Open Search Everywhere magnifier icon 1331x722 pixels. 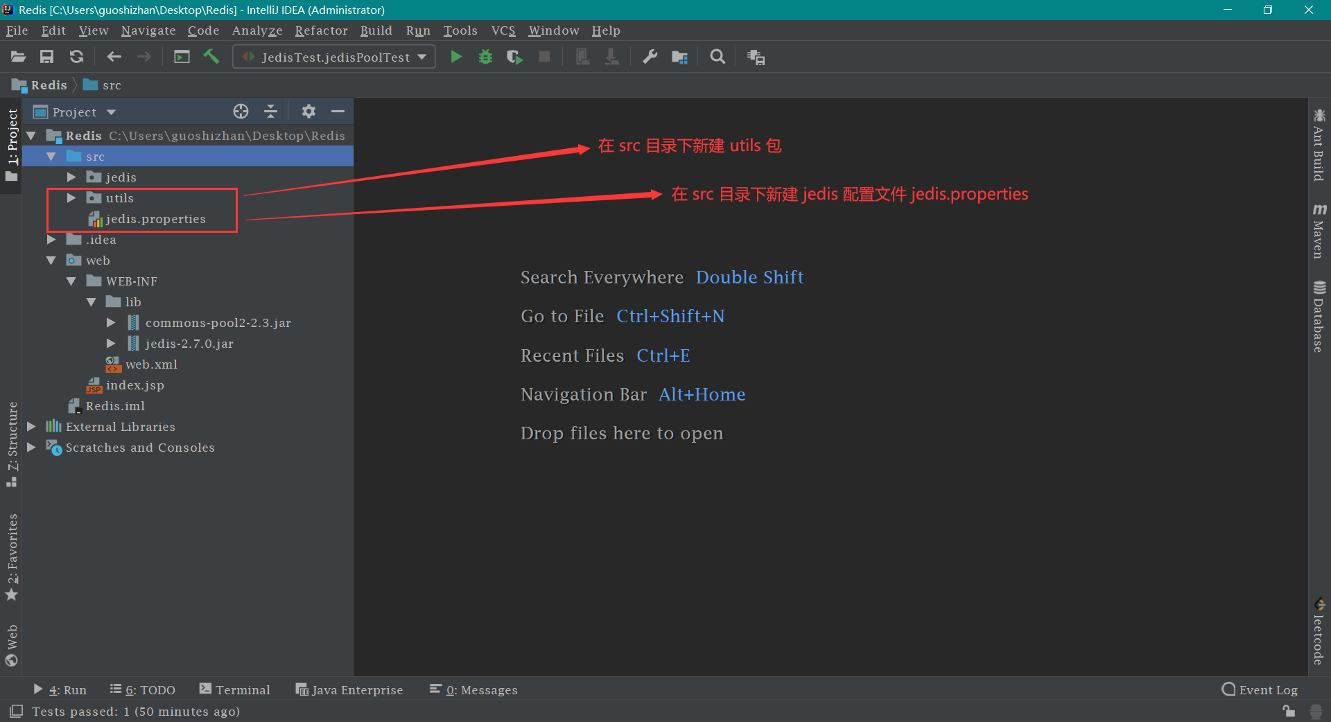click(717, 57)
